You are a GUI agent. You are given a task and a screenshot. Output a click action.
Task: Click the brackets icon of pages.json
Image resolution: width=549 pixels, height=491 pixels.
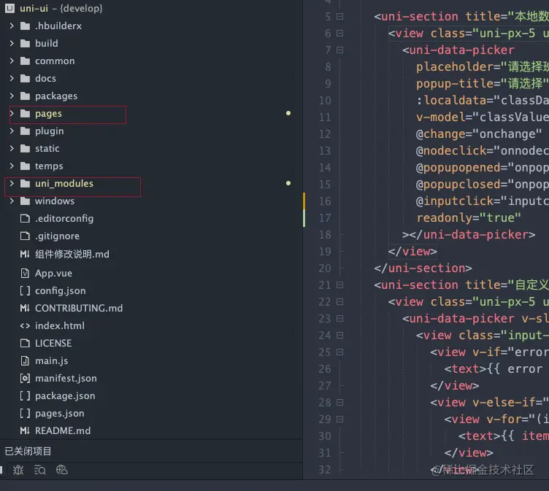(25, 414)
